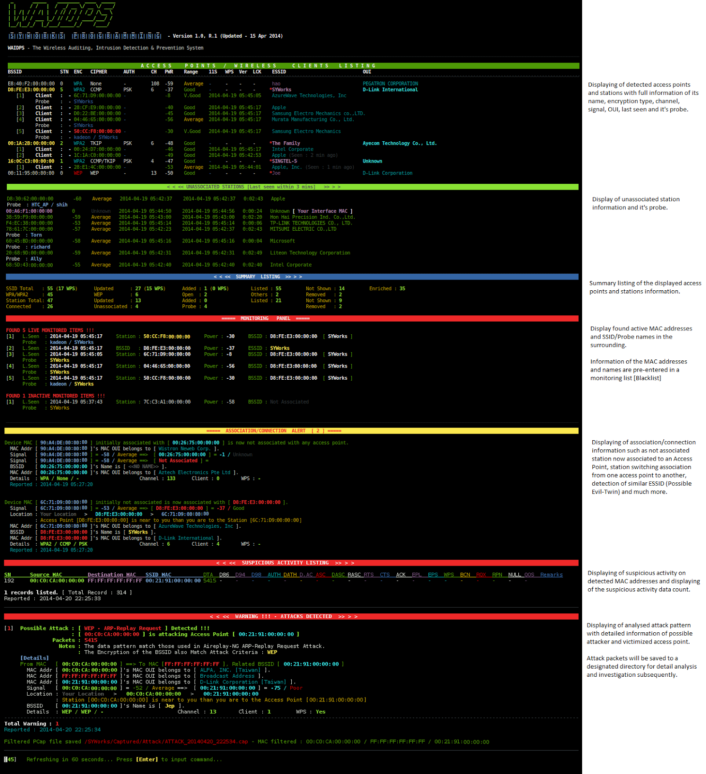This screenshot has height=774, width=706.
Task: Click 'D-Link Corporation [Taiwan]' OUI entry
Action: 243,682
